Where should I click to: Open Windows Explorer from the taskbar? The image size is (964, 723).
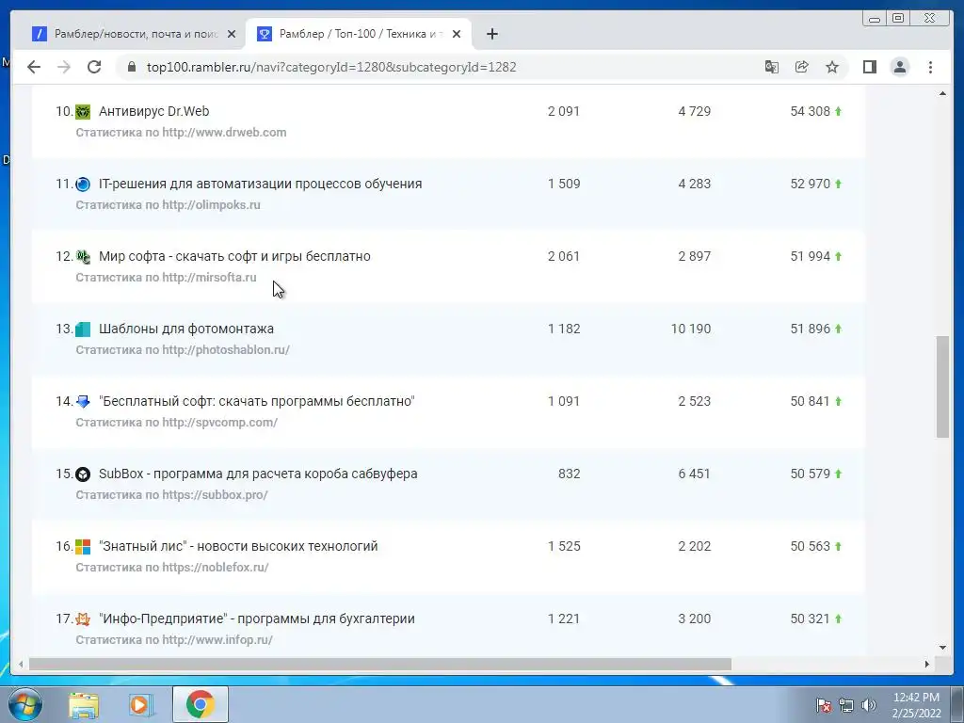[x=83, y=704]
